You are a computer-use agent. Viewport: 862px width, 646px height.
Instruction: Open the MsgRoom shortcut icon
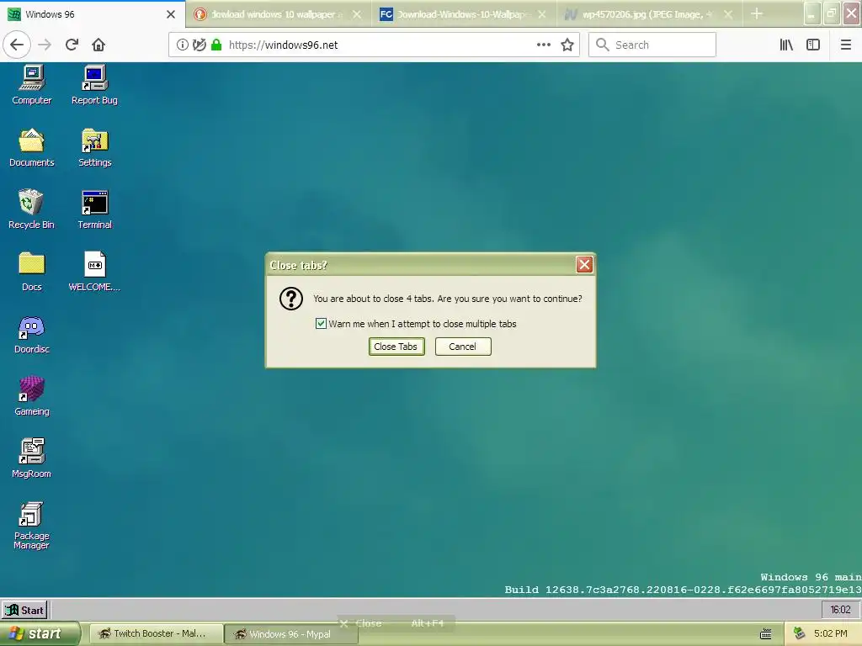[x=31, y=458]
